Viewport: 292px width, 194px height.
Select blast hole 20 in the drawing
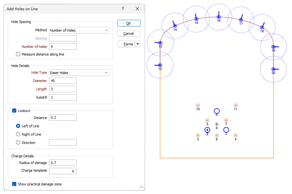click(x=273, y=69)
